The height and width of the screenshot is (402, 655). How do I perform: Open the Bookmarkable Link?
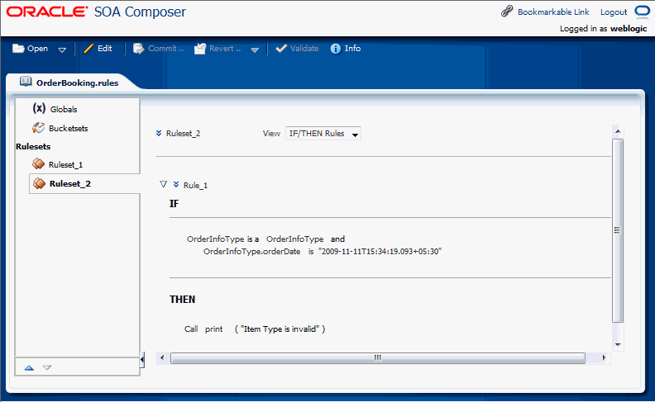point(553,12)
